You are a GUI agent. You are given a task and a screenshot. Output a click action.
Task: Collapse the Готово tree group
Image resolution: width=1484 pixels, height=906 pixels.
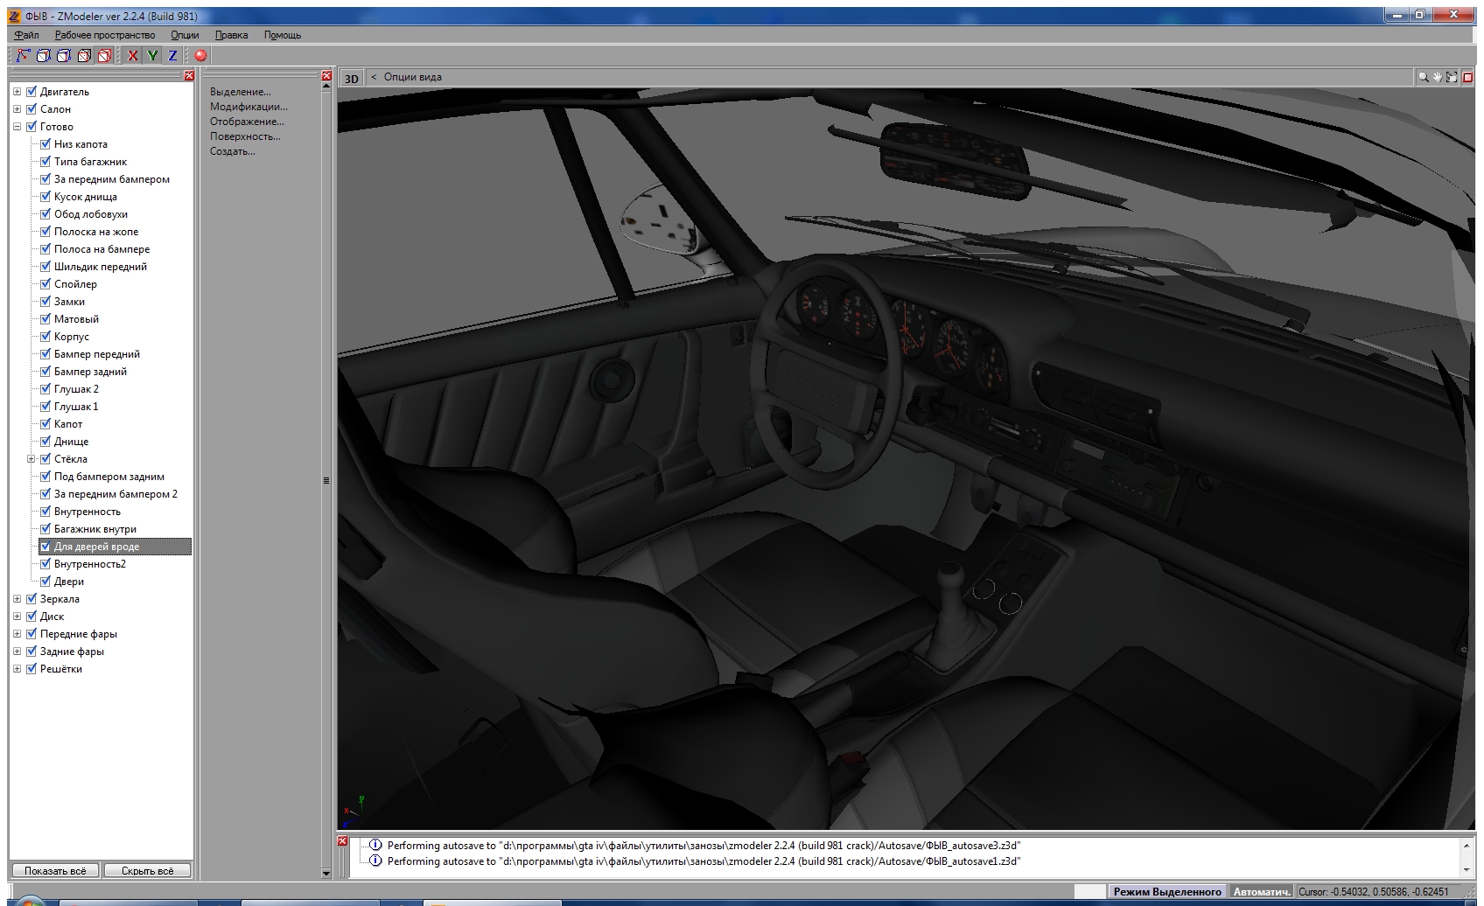(17, 127)
